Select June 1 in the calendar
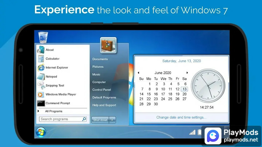The height and width of the screenshot is (147, 262). tap(150, 84)
